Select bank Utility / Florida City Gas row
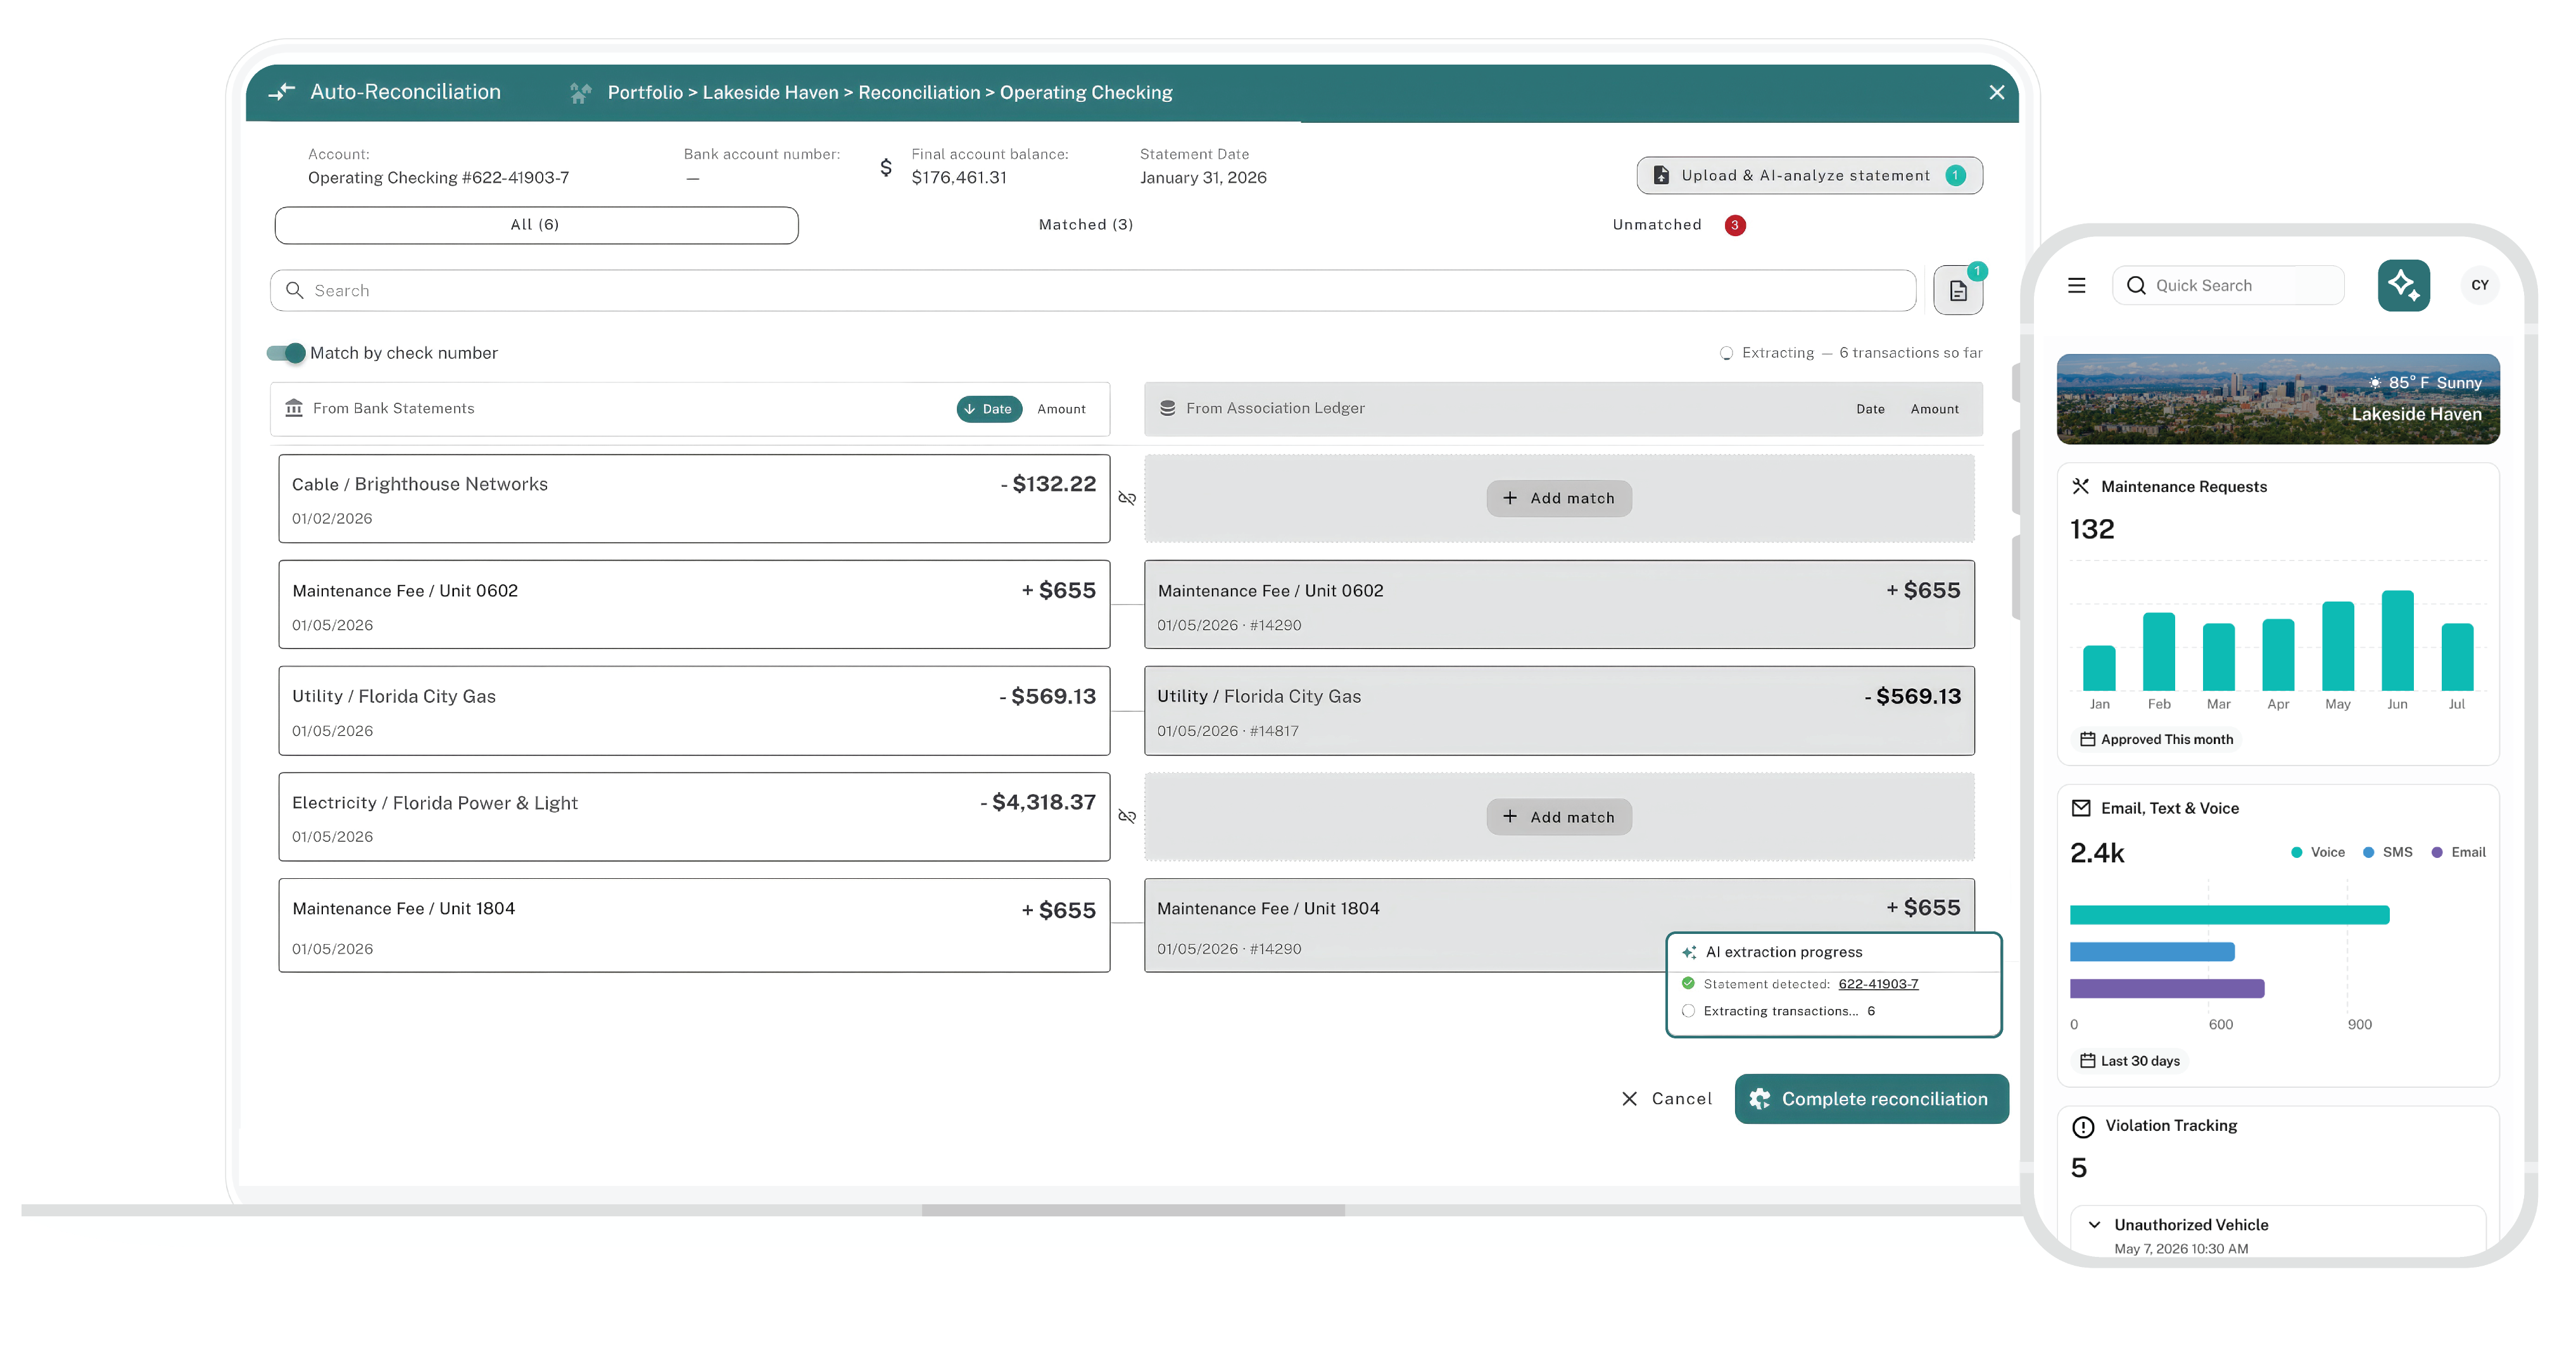Screen dimensions: 2576x1355 point(694,711)
